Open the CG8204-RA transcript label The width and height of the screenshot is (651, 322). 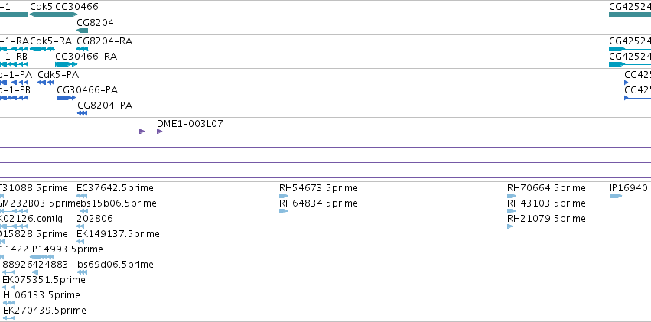[x=105, y=41]
